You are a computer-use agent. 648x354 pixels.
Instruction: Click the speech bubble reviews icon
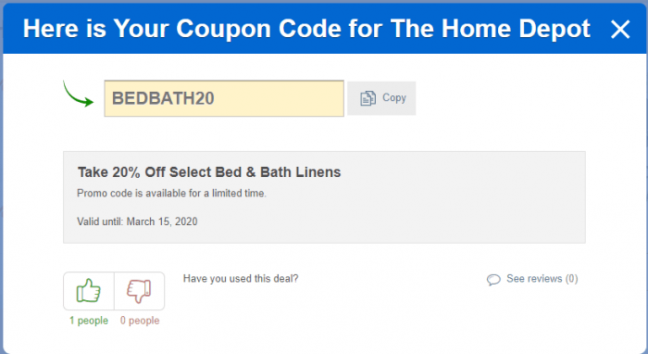(493, 280)
